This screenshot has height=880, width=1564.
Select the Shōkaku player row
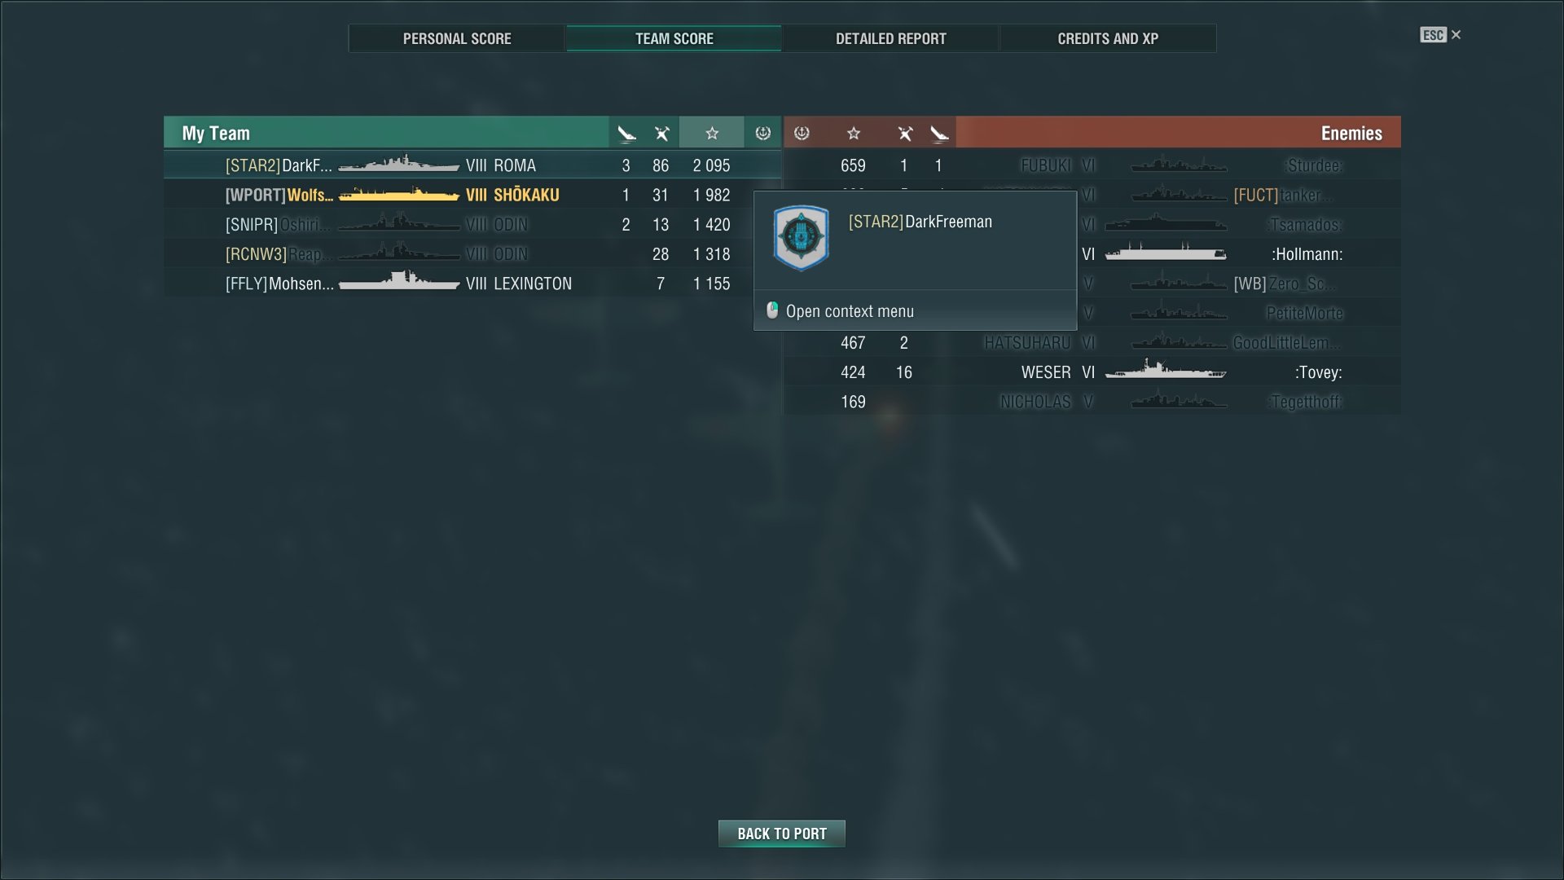[x=472, y=195]
